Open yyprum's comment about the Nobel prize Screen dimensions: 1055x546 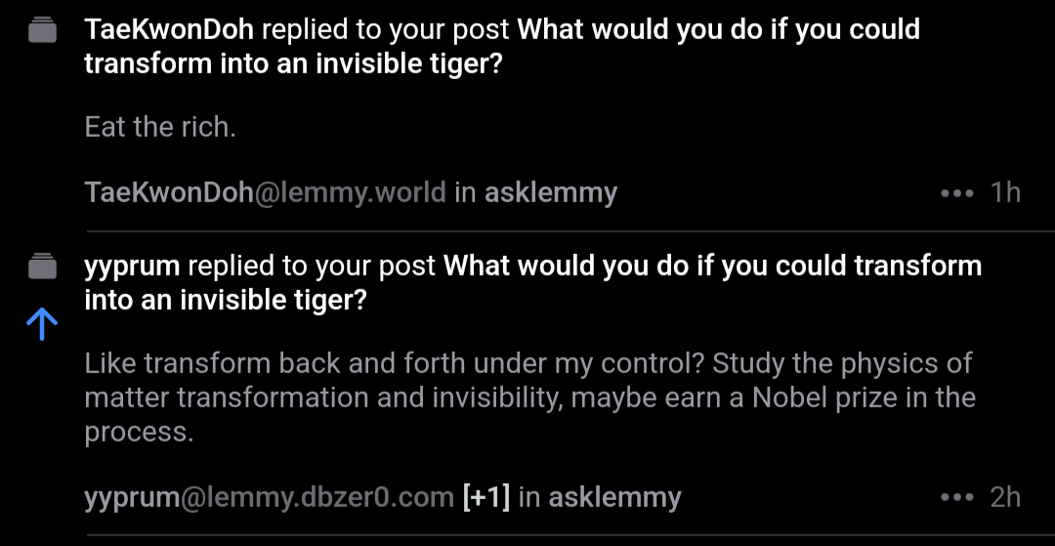[x=528, y=398]
